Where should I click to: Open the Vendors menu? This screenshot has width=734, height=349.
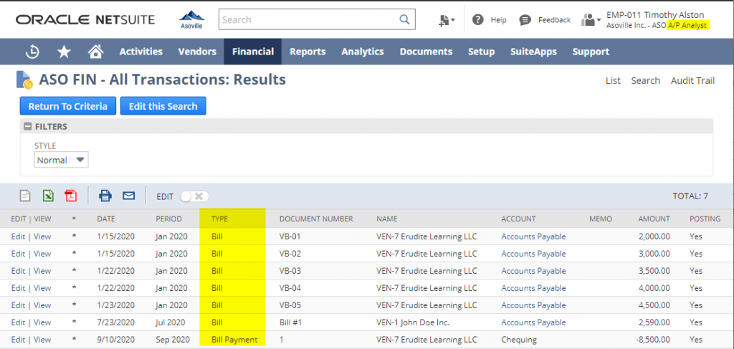coord(197,52)
